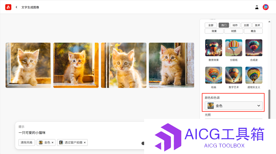Apply the 合成波 style thumbnail
Screen dimensions: 276x154
click(254, 48)
